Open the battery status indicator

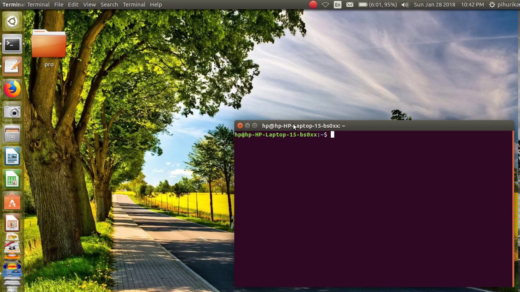coord(377,5)
